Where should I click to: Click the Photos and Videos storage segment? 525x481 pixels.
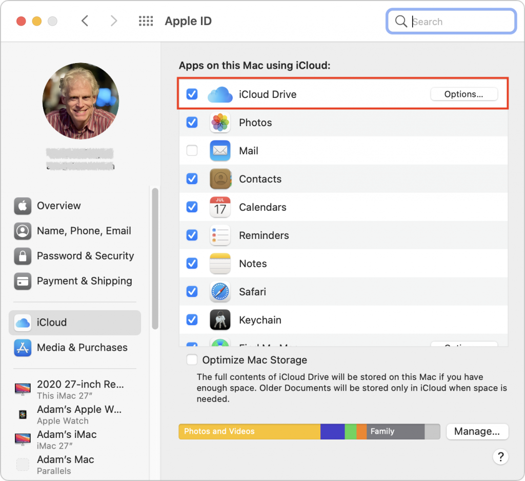[249, 432]
